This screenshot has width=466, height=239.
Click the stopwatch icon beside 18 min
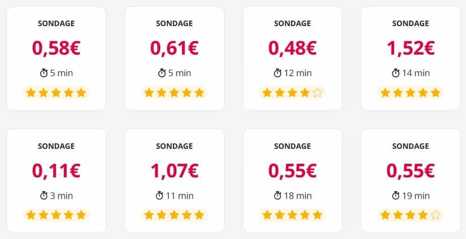[x=277, y=195]
